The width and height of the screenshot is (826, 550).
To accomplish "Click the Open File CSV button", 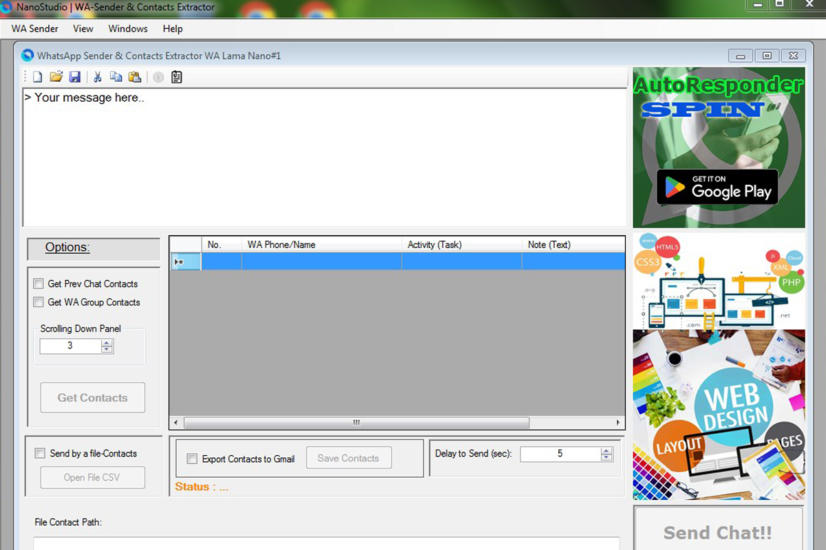I will click(93, 477).
